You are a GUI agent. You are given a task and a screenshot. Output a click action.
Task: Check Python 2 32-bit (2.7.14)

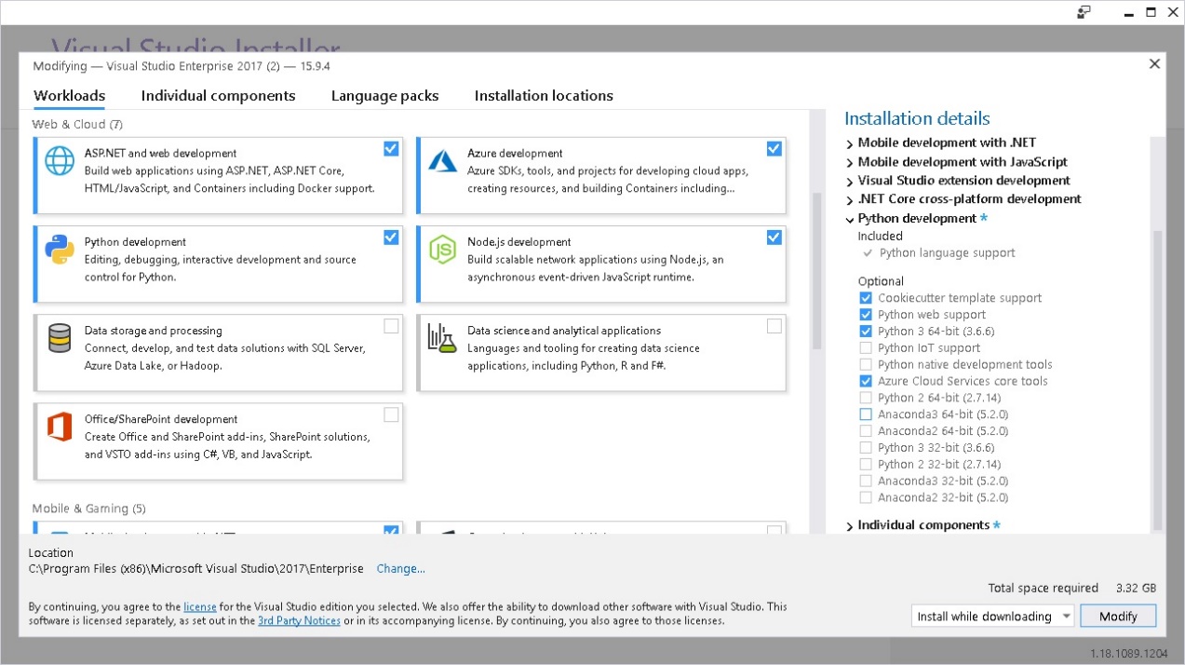tap(866, 465)
